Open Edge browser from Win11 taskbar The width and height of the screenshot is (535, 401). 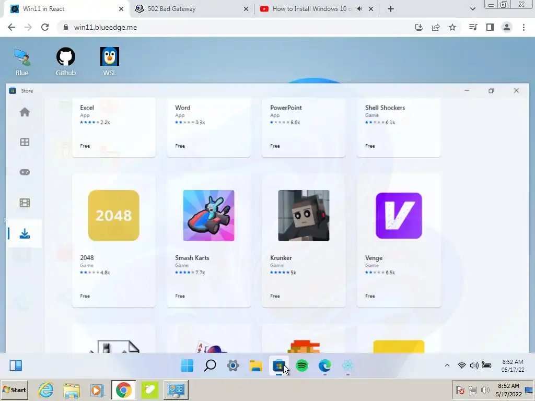coord(325,365)
